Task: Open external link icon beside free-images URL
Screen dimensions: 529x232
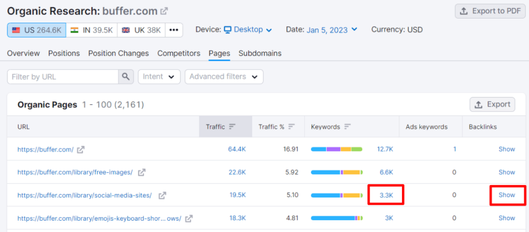Action: coord(142,172)
